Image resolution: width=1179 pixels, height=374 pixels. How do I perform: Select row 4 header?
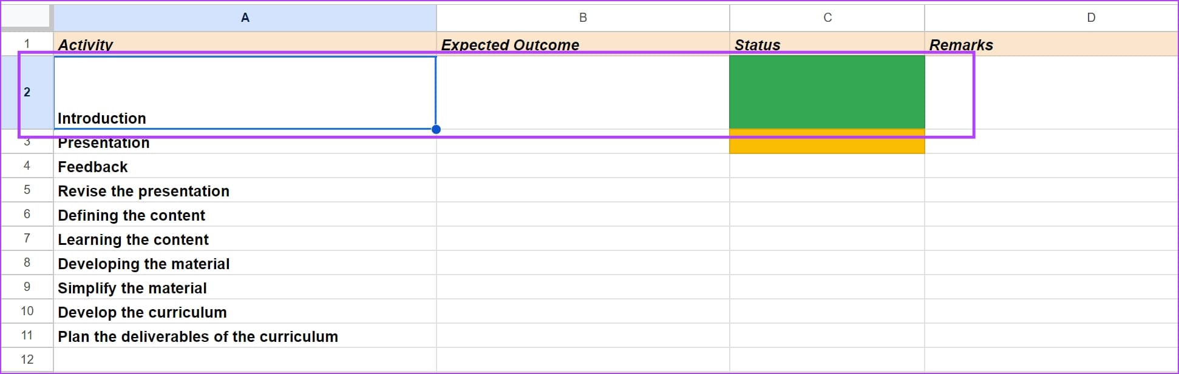[27, 165]
